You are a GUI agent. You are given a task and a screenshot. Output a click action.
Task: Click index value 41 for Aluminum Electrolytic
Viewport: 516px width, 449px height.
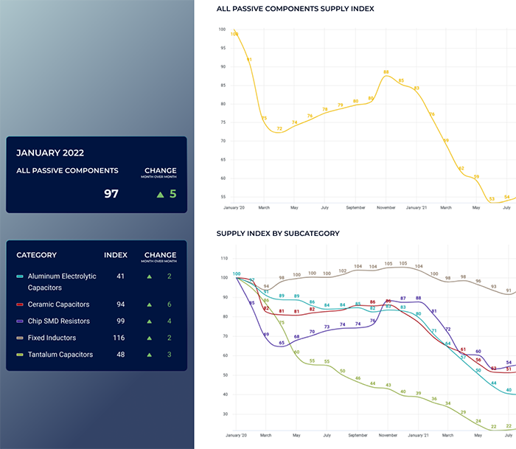pyautogui.click(x=120, y=276)
